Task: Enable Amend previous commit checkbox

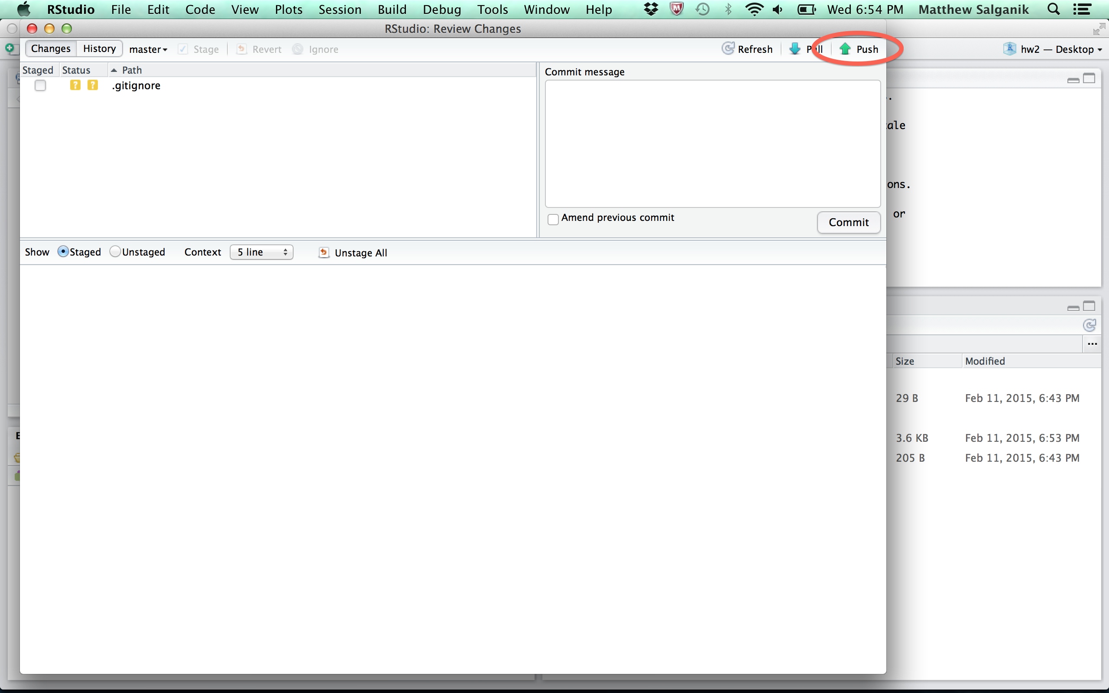Action: click(x=553, y=219)
